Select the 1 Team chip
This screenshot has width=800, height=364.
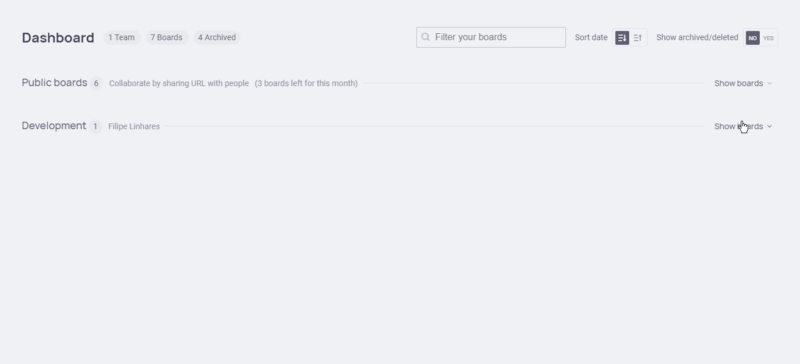coord(121,37)
